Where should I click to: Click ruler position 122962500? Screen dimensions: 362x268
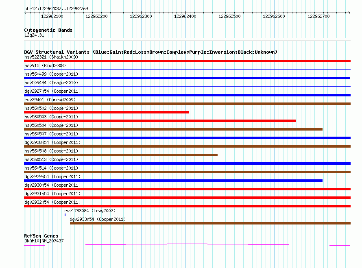point(229,16)
